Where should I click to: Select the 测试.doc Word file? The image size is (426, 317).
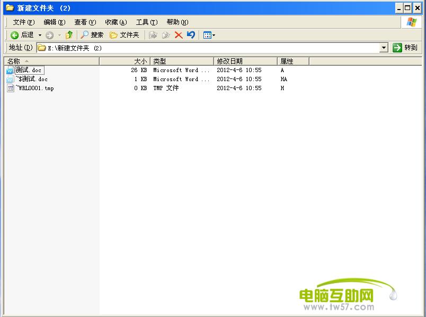tap(28, 70)
